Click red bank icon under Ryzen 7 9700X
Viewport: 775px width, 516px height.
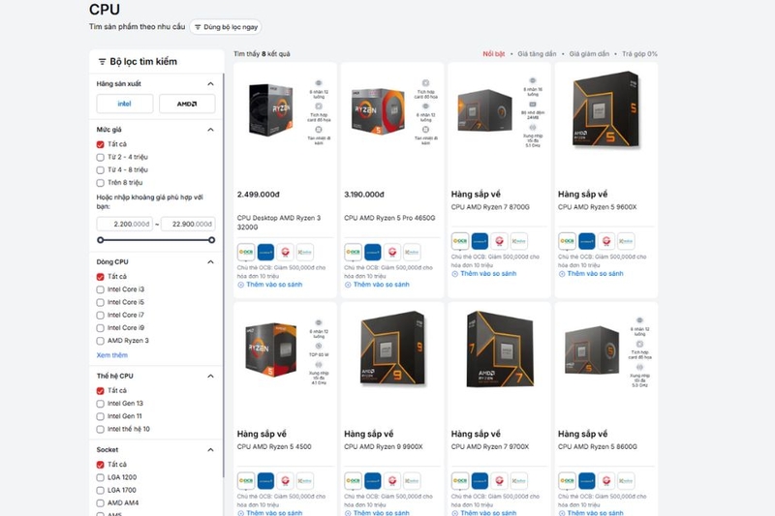[499, 480]
